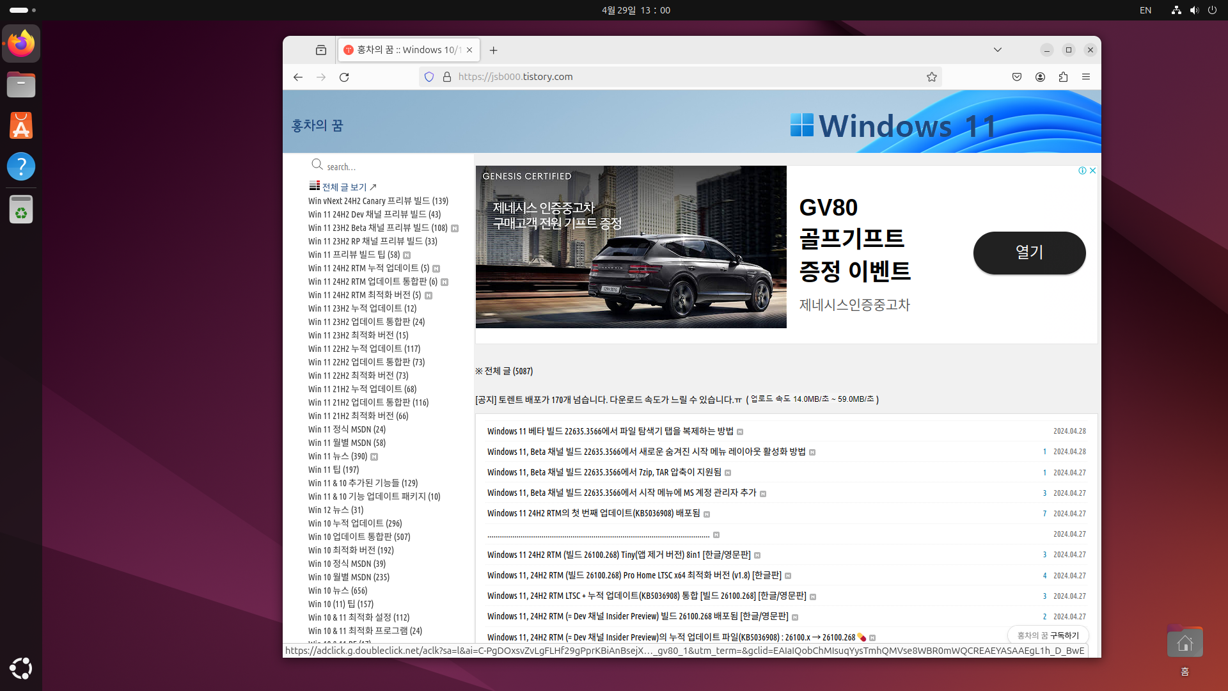Image resolution: width=1228 pixels, height=691 pixels.
Task: Open Win 11 24H2 RTM 누적 업데이트 category
Action: (x=368, y=268)
